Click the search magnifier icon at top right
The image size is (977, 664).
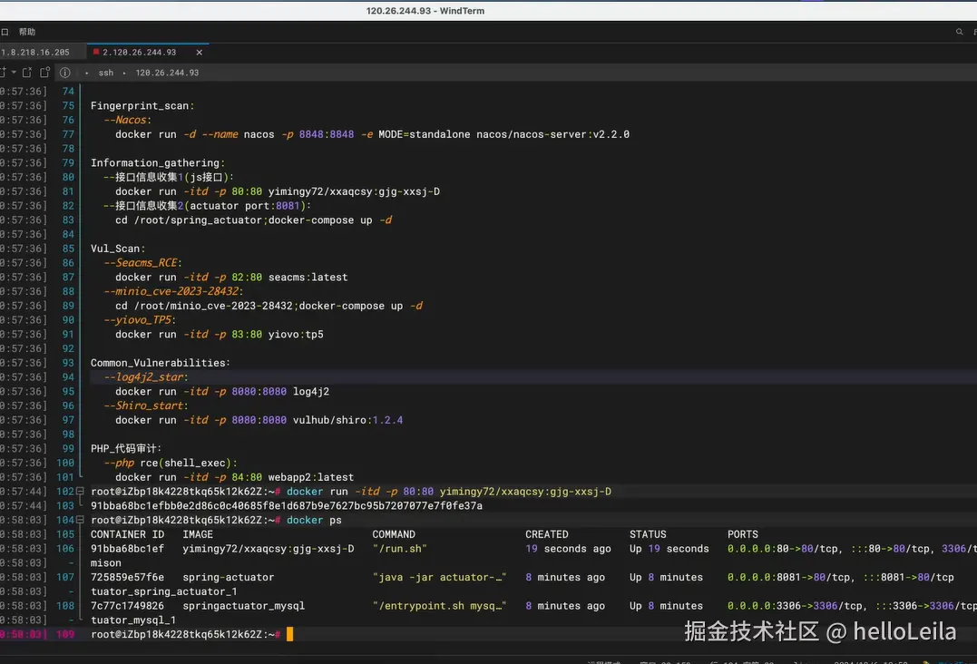[959, 31]
